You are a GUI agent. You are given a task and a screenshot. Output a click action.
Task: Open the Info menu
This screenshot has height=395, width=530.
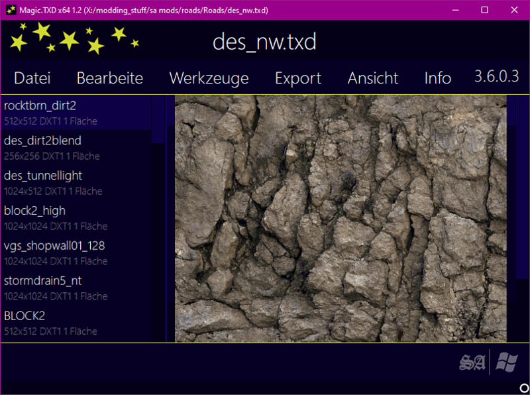tap(438, 78)
